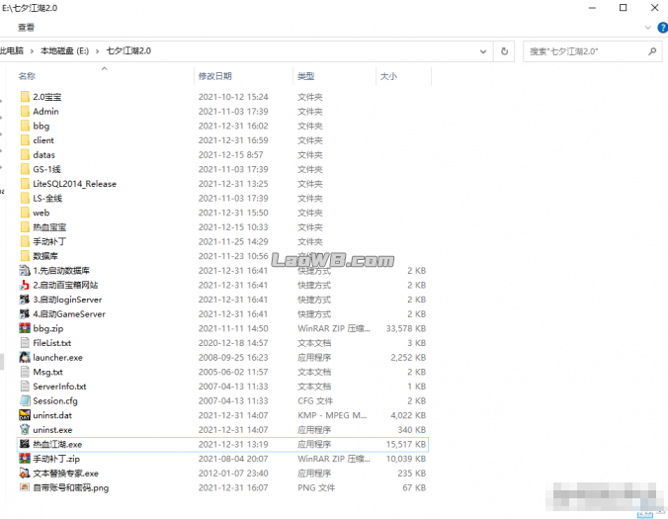Select the Admin folder icon
This screenshot has width=668, height=519.
tap(25, 111)
